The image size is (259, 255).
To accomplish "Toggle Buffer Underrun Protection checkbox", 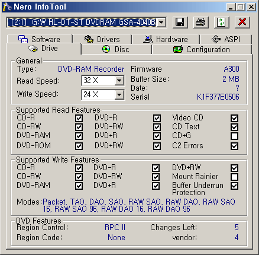I will click(235, 186).
